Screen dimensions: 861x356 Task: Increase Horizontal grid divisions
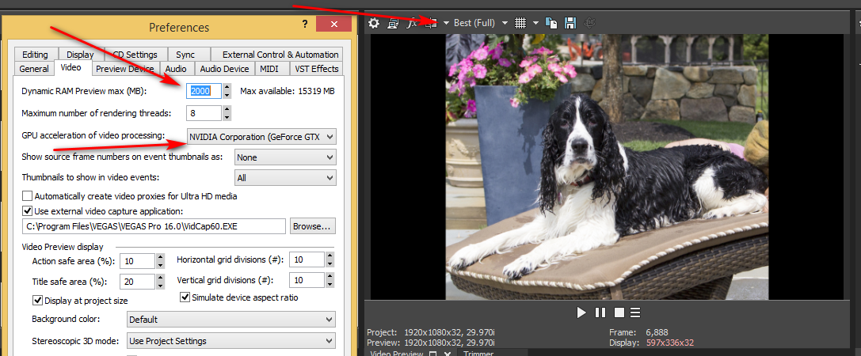coord(330,256)
